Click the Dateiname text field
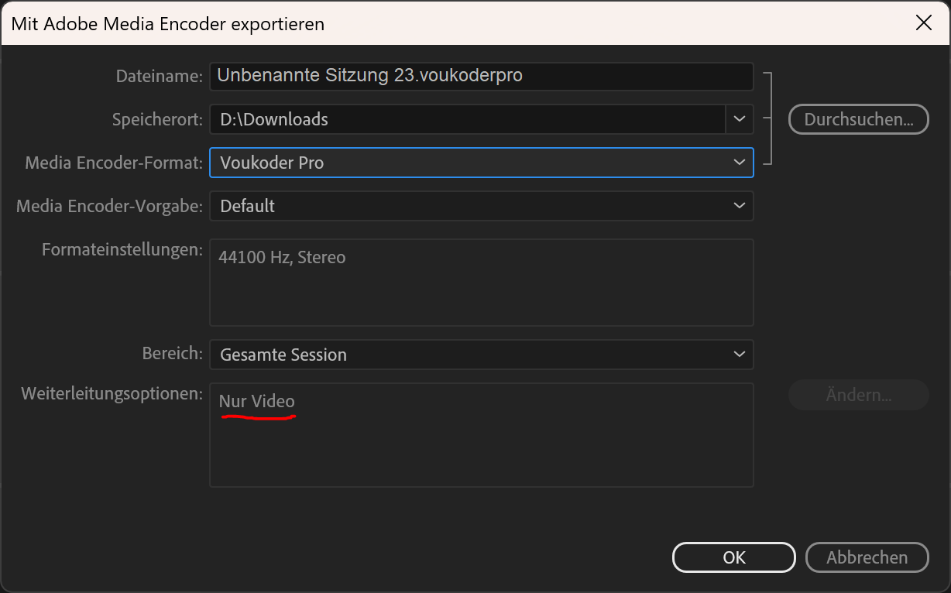This screenshot has height=593, width=951. (x=481, y=76)
